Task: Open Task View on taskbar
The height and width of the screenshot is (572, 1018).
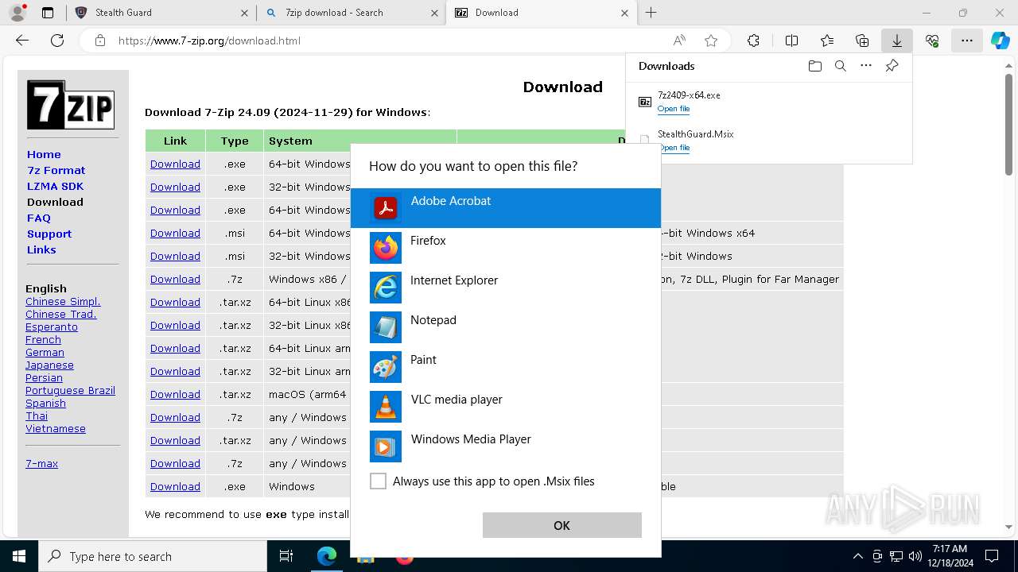Action: [x=286, y=556]
